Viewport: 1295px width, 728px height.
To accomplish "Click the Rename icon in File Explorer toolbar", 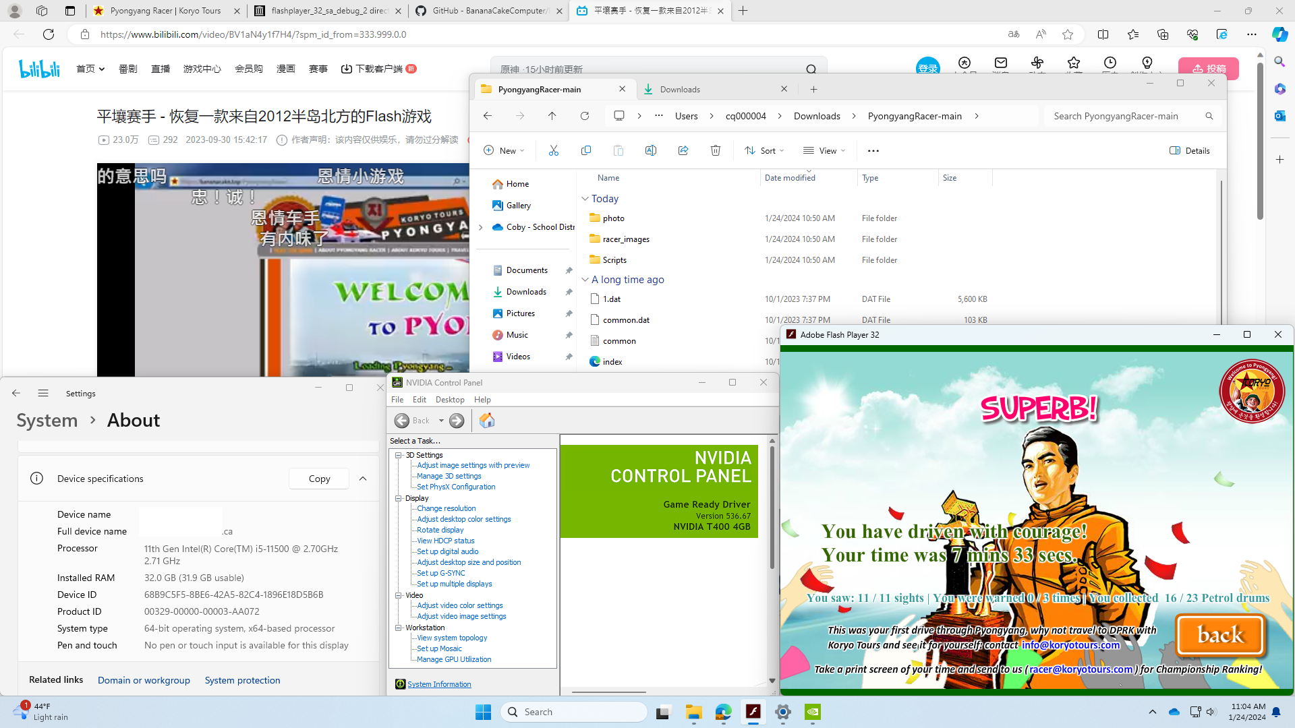I will pos(650,151).
